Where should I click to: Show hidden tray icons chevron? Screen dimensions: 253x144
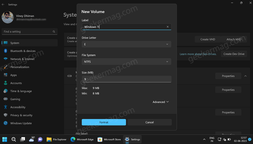204,139
